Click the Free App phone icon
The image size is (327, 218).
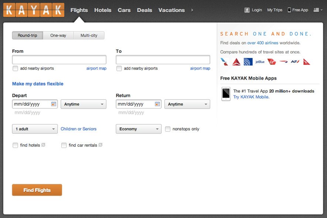click(289, 10)
